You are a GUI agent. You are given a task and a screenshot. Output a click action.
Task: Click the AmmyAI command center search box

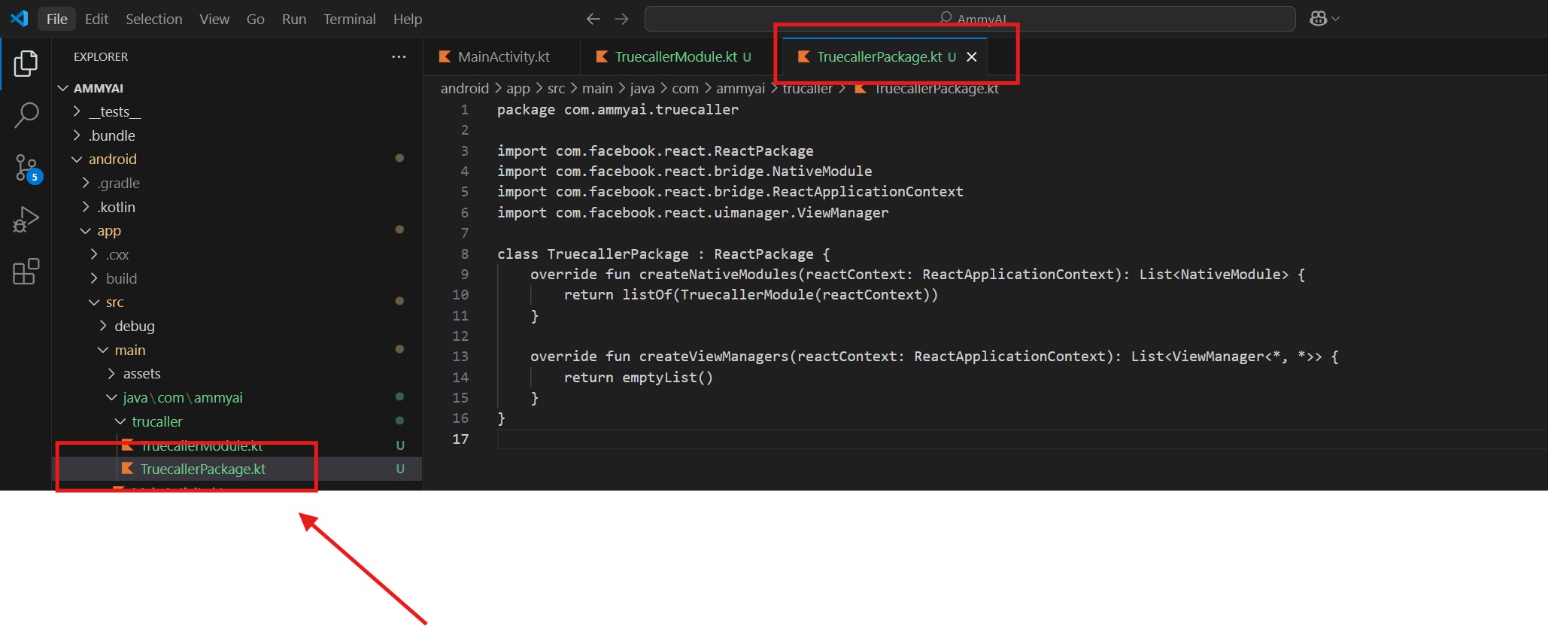[x=969, y=19]
